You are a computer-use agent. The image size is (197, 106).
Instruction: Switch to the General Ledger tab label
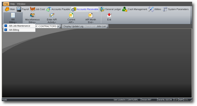pyautogui.click(x=113, y=9)
